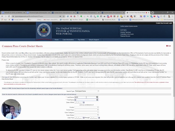Click the Login link
175x131 pixels.
point(170,23)
